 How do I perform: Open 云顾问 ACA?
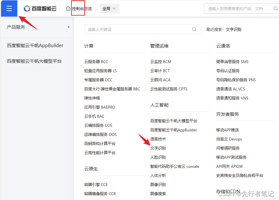(x=160, y=80)
